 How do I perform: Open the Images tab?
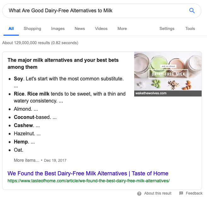(58, 29)
